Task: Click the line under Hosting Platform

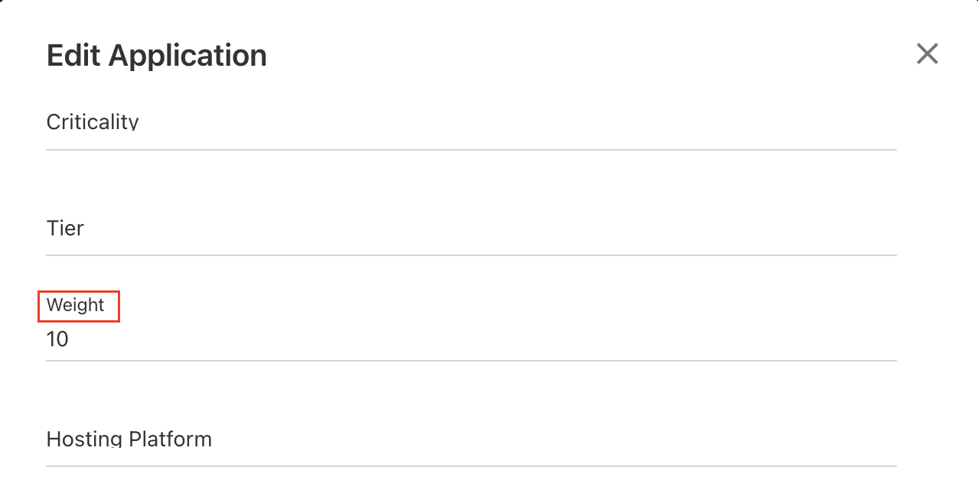Action: pyautogui.click(x=471, y=465)
